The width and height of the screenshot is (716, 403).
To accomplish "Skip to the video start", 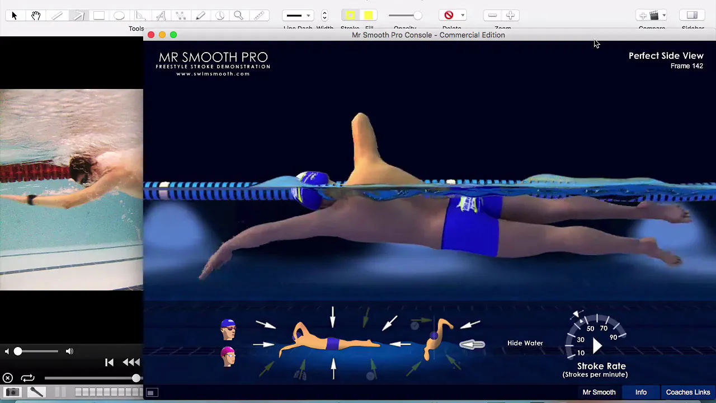I will (109, 363).
